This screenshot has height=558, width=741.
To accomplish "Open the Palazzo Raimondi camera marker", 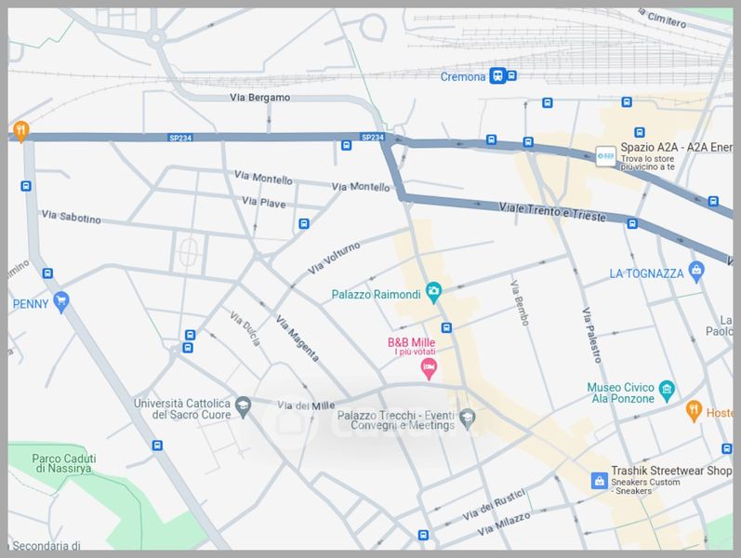I will coord(433,292).
